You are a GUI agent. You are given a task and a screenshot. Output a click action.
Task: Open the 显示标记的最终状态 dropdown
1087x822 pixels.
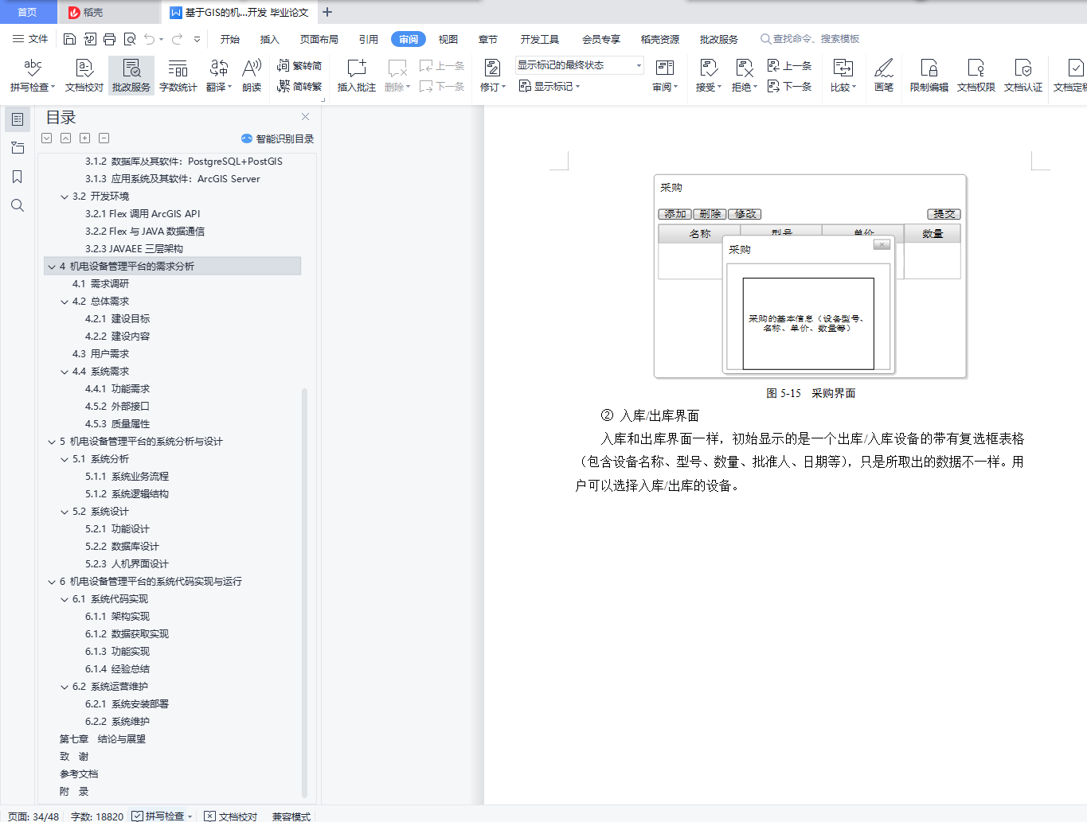(x=579, y=65)
